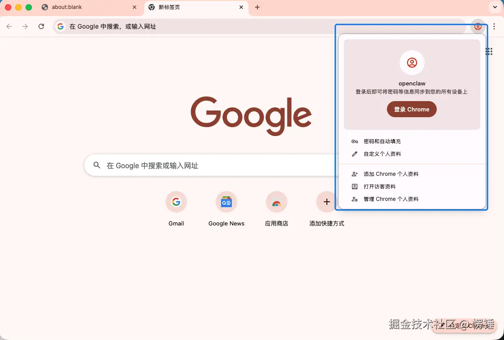
Task: Select 打开访客资料 entry
Action: click(x=412, y=187)
